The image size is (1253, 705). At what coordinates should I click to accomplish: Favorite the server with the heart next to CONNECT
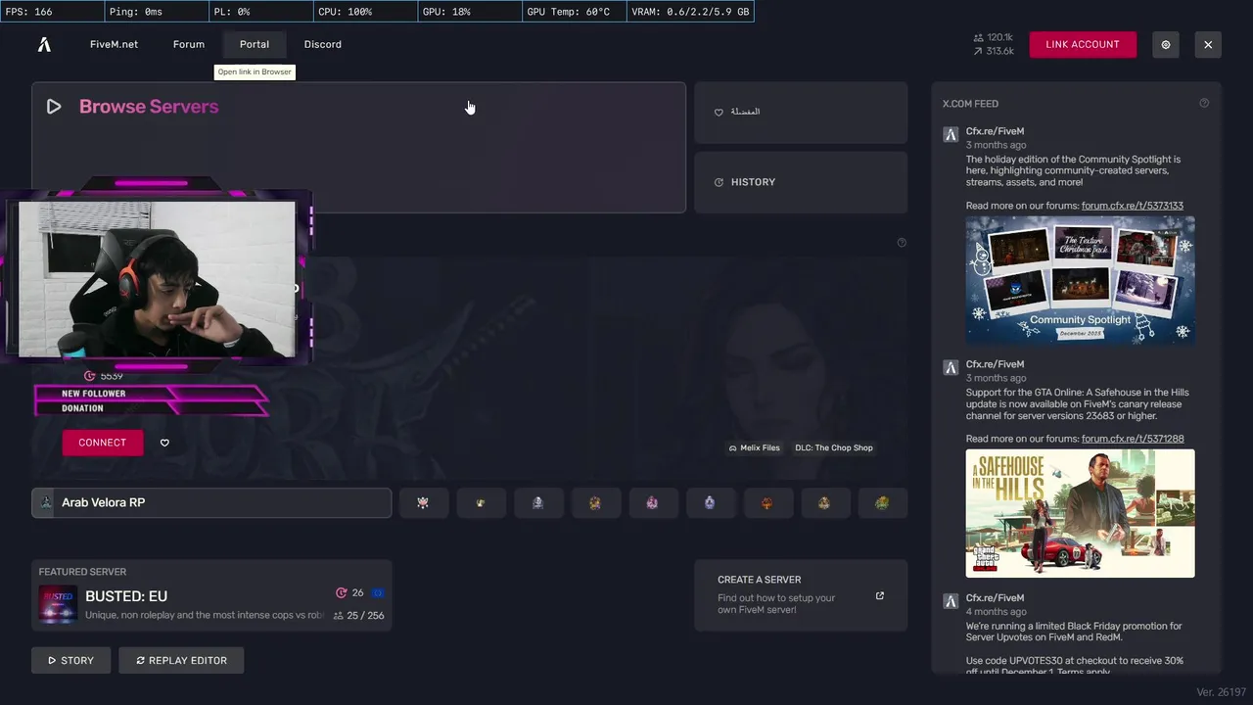[164, 443]
